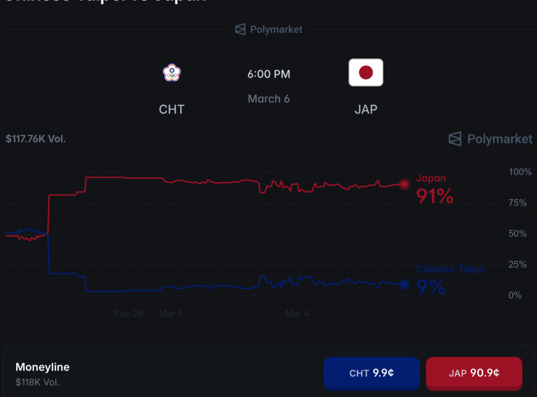Click the CHT team abbreviation label
537x397 pixels.
click(x=171, y=110)
